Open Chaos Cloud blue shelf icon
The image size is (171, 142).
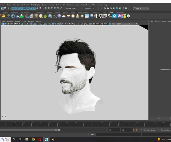115,16
